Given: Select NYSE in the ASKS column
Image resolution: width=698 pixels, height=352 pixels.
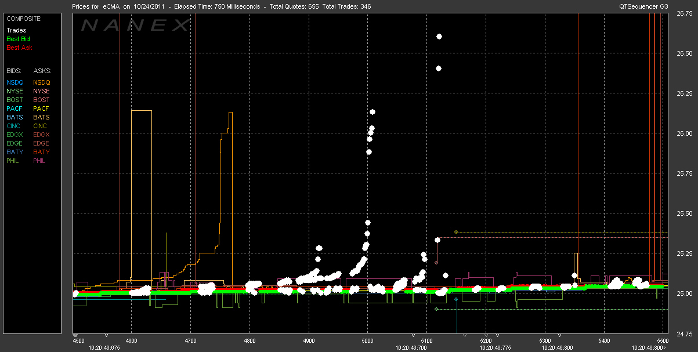Looking at the screenshot, I should click(x=42, y=91).
